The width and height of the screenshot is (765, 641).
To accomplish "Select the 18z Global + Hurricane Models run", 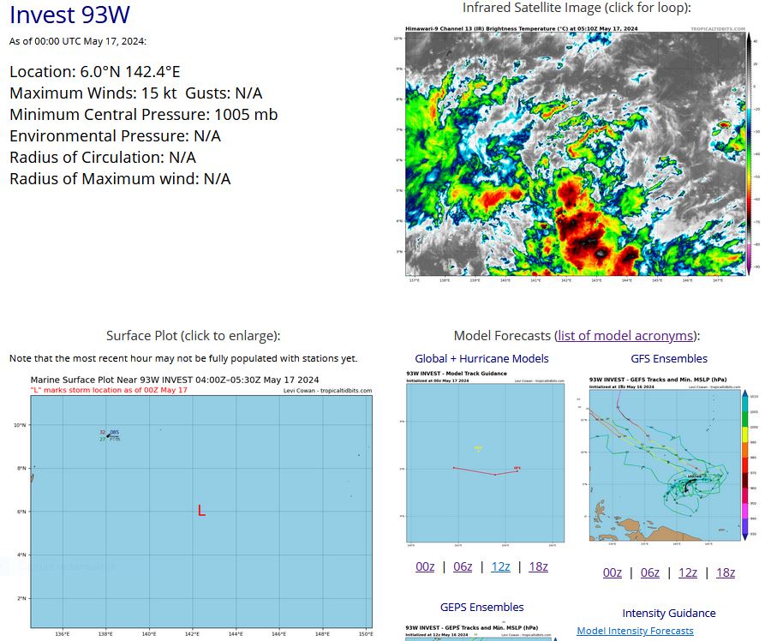I will click(538, 566).
